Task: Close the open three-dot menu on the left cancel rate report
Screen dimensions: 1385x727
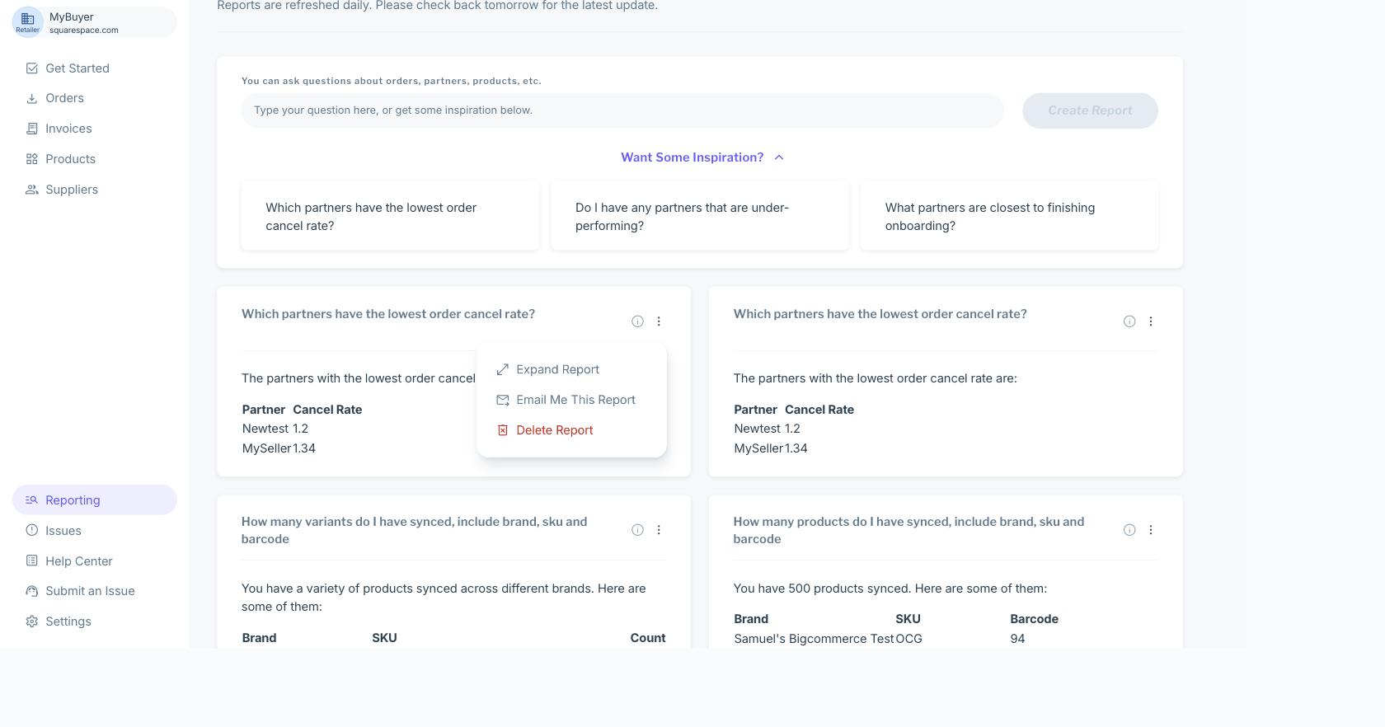Action: click(659, 321)
